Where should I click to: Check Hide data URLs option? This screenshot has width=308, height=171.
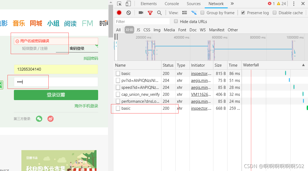176,21
